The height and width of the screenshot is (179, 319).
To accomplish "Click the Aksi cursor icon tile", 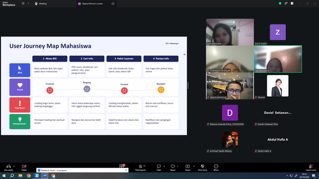I will click(20, 70).
